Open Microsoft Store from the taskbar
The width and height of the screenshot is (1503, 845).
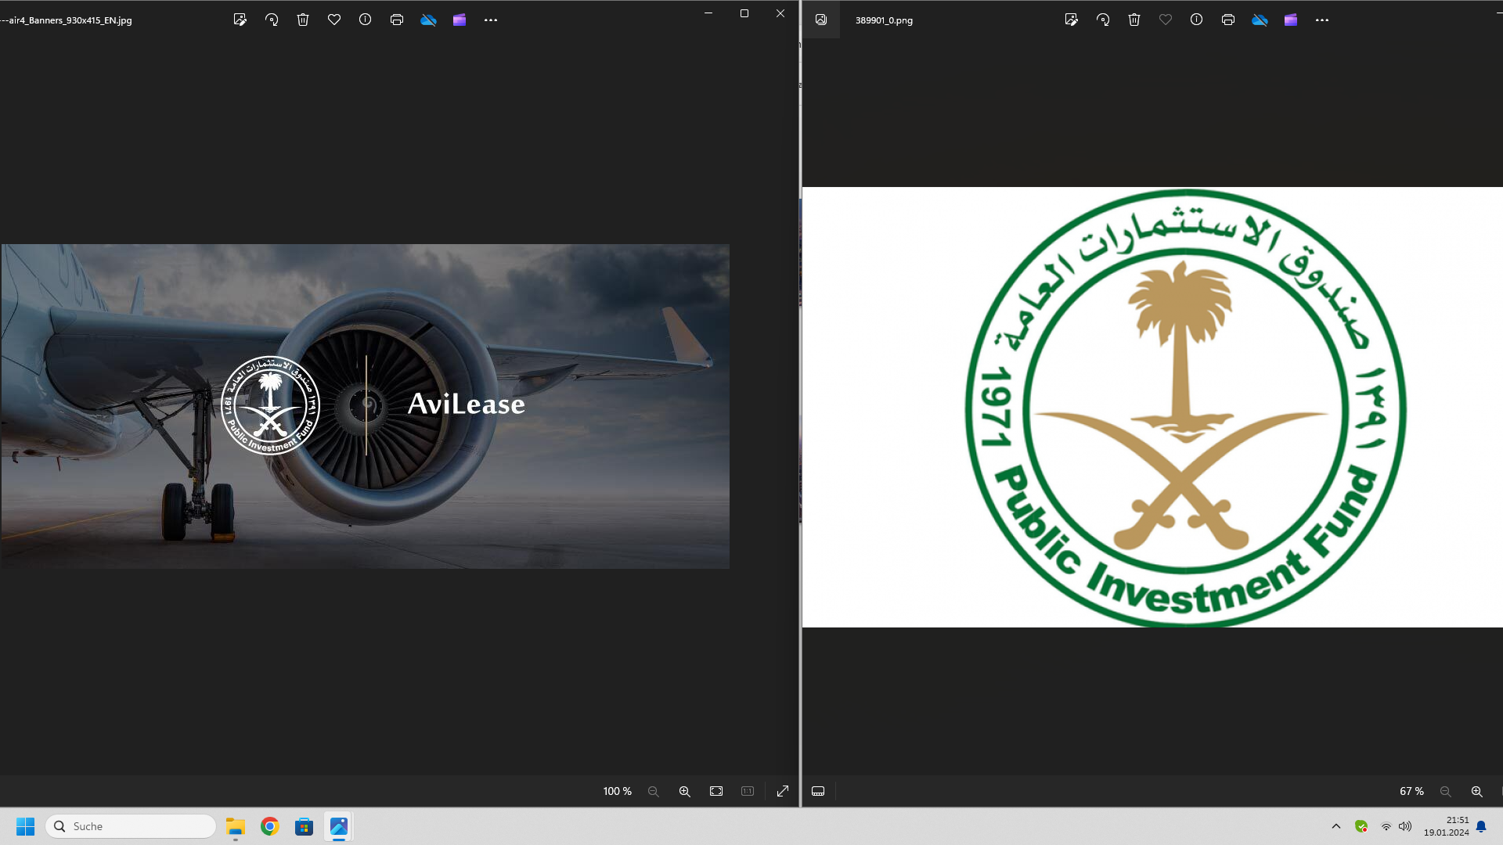point(305,826)
